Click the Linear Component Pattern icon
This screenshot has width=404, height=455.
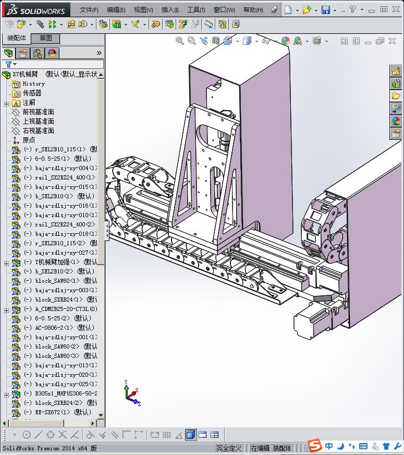click(52, 24)
